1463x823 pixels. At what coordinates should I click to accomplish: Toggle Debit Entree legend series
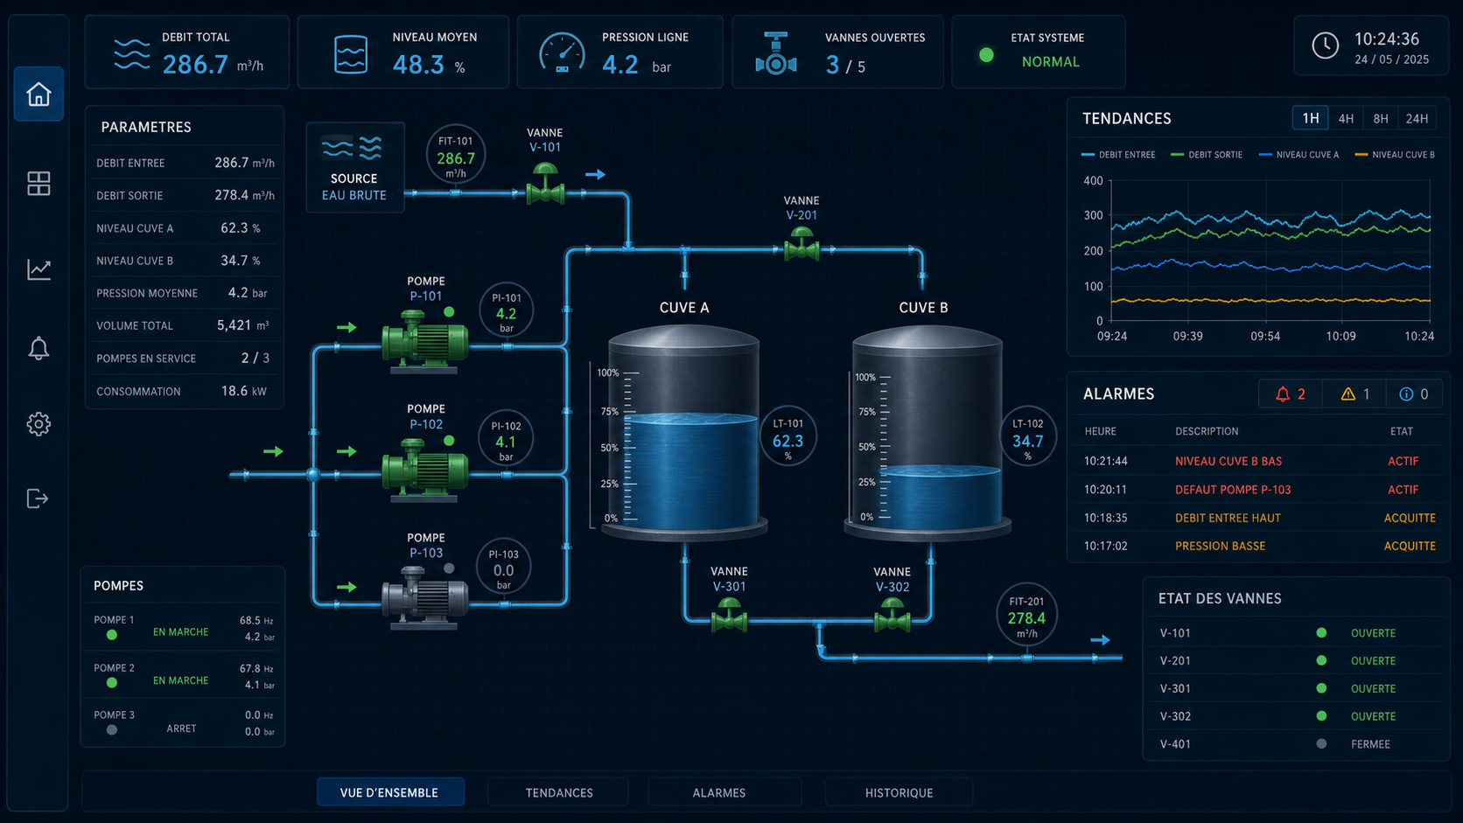[x=1118, y=155]
